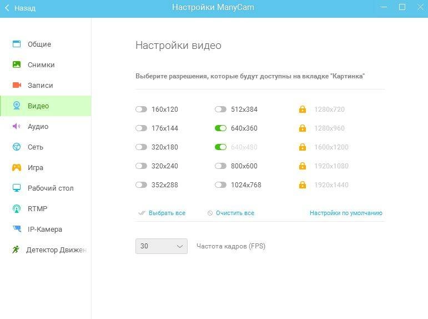The image size is (428, 319).
Task: Restore Настройки по умолчанию
Action: [346, 213]
